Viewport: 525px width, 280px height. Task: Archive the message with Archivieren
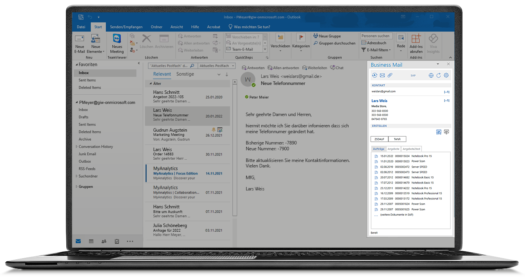point(164,41)
